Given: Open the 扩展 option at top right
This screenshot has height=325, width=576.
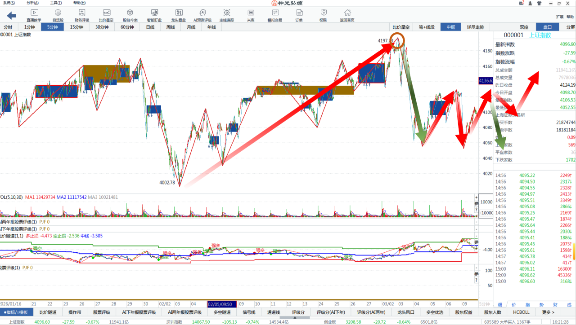Looking at the screenshot, I should coord(559,17).
